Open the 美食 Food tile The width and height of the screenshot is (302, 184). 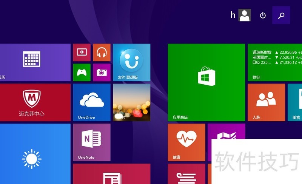click(295, 102)
